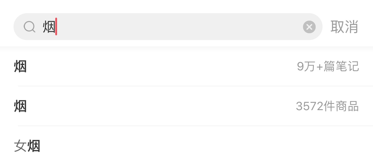
Task: Click the bold 烟 in the products suggestion
Action: tap(20, 106)
